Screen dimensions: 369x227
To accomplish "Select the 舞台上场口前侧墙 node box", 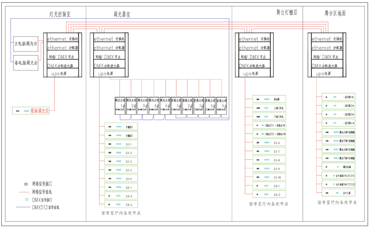I will [338, 132].
